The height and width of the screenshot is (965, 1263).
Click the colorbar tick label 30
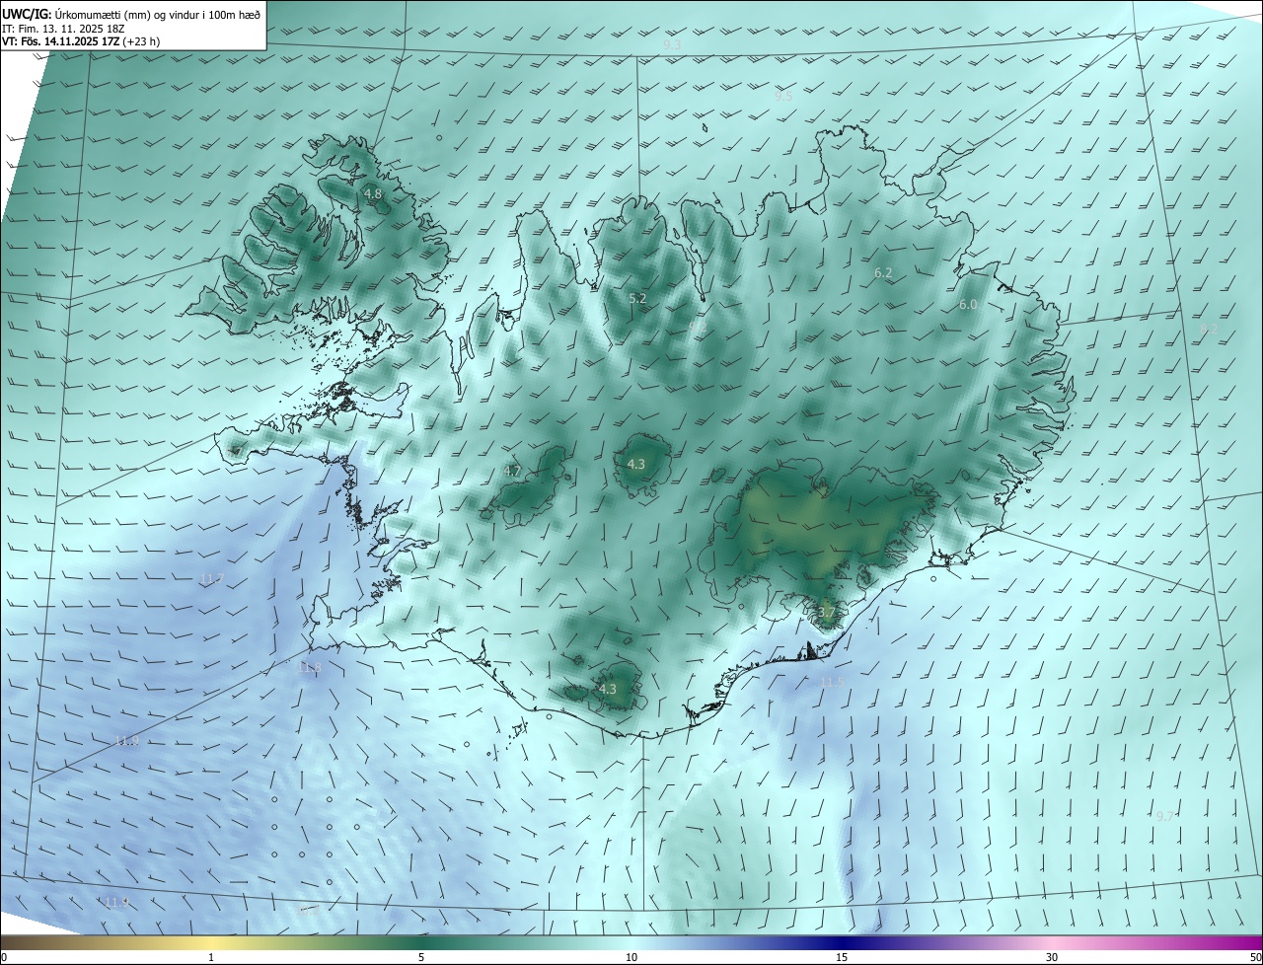tap(1052, 957)
